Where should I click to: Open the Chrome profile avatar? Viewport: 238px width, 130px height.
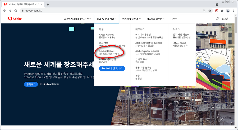(x=228, y=11)
